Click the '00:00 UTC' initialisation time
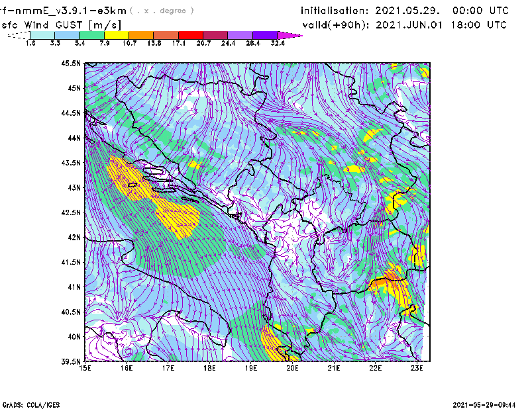530x409 pixels. (481, 11)
